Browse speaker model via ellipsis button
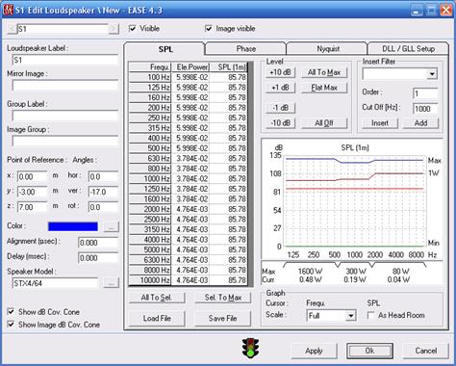This screenshot has width=456, height=366. [111, 283]
